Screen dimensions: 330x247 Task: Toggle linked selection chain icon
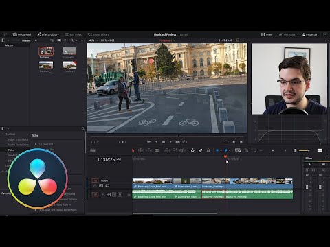point(200,150)
